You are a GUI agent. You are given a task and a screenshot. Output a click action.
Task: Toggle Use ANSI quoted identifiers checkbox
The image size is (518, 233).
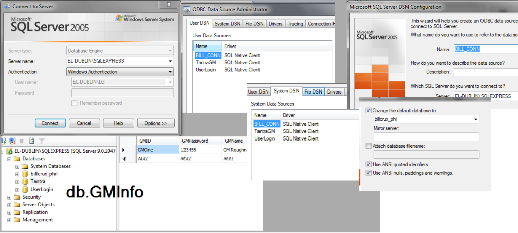[x=368, y=165]
